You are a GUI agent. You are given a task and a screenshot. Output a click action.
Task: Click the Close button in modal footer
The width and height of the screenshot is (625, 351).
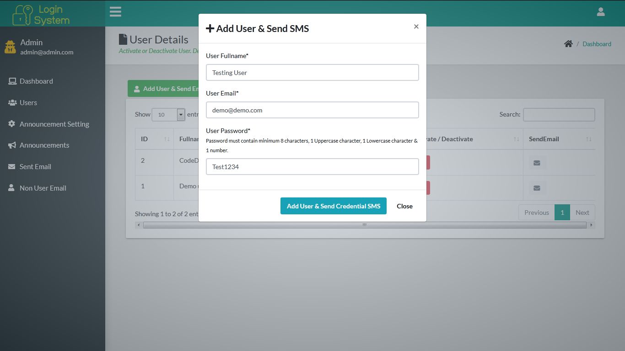[404, 206]
